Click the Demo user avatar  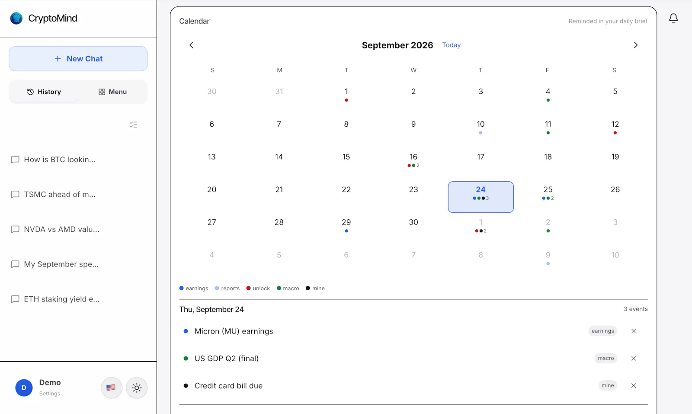pyautogui.click(x=24, y=388)
